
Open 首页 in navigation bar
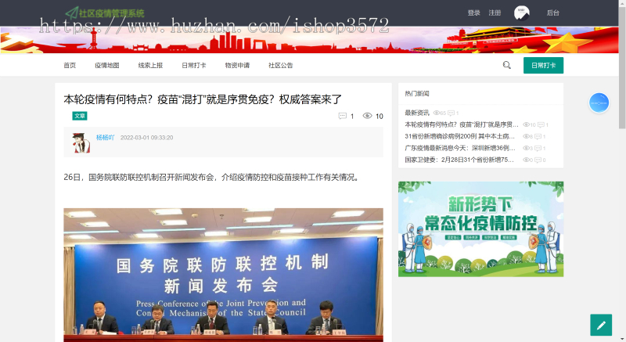point(70,65)
